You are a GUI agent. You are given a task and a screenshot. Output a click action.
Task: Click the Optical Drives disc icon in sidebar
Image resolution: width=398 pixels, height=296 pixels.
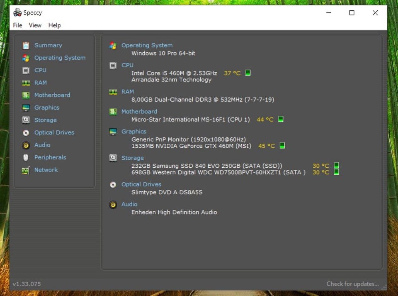click(26, 132)
